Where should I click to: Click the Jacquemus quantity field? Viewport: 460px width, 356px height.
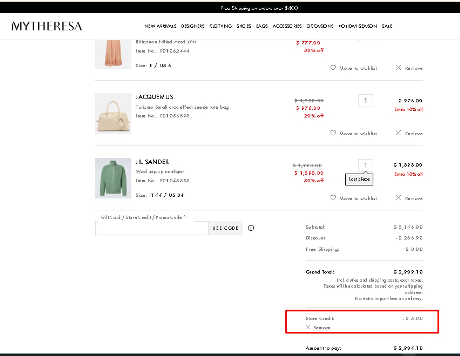coord(366,101)
